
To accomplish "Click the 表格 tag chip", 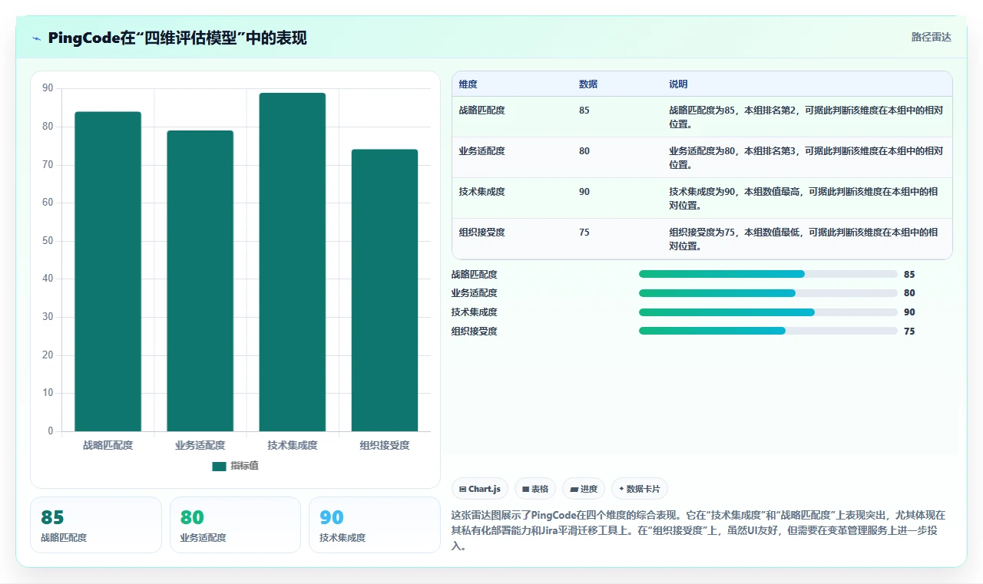I will (x=535, y=489).
